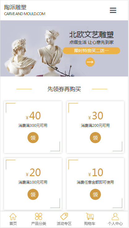
Task: Claim the ¥10 coupon
Action: coord(95,194)
